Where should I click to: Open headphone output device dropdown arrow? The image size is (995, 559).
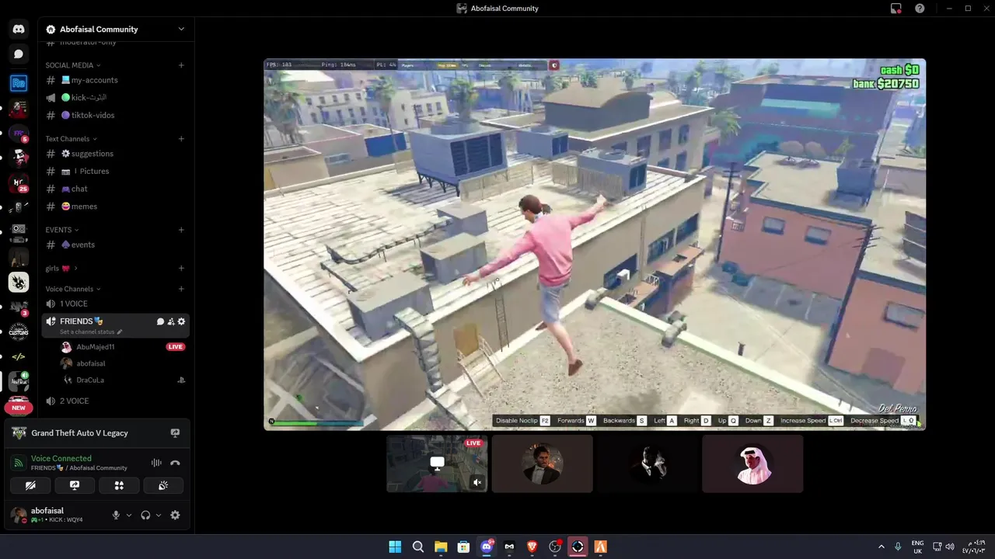tap(159, 515)
